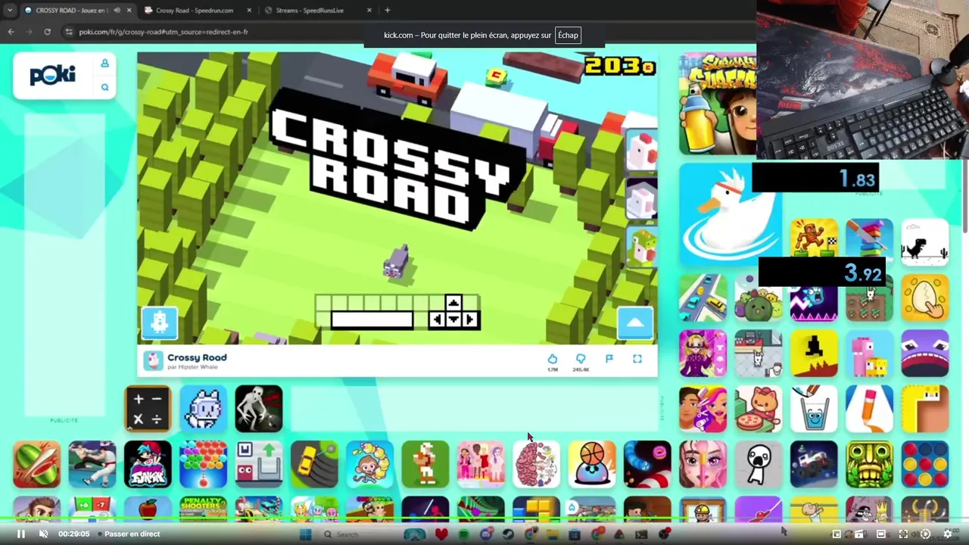969x545 pixels.
Task: Open the scary skeleton monster game tile
Action: (x=259, y=409)
